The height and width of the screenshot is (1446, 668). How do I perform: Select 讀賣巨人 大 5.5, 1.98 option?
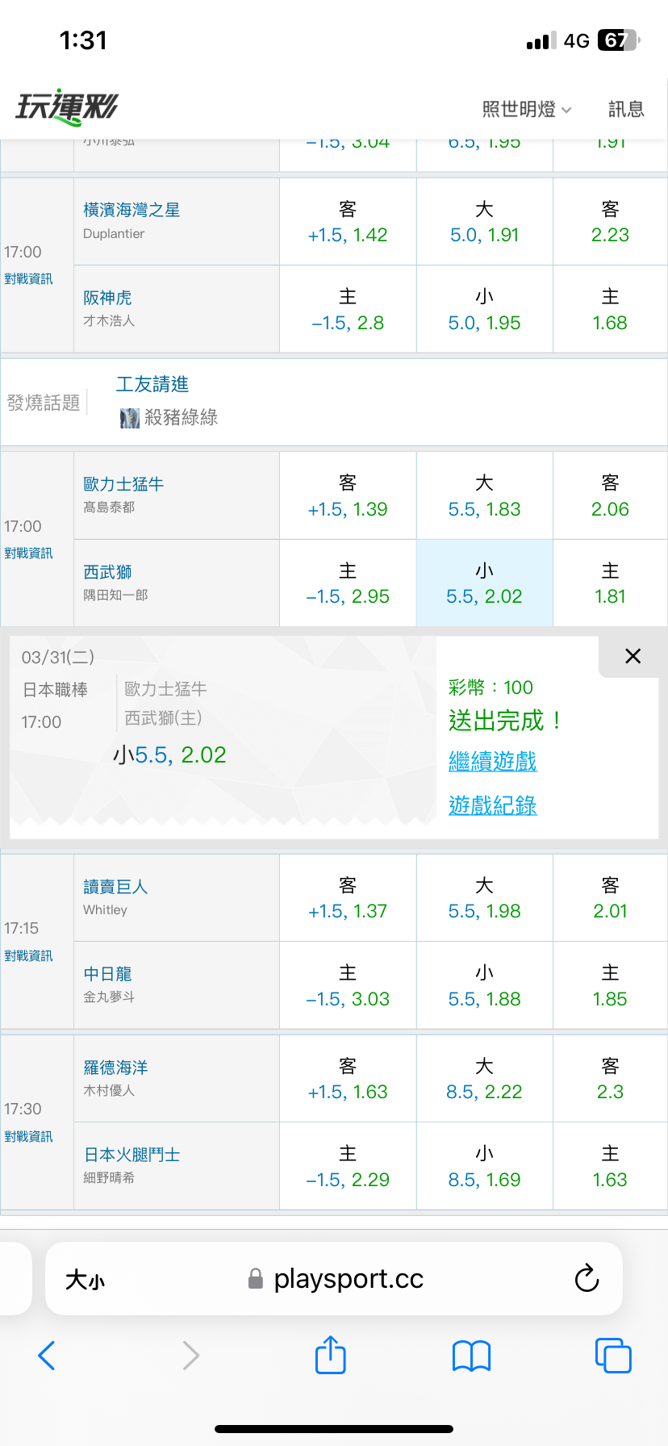[484, 898]
